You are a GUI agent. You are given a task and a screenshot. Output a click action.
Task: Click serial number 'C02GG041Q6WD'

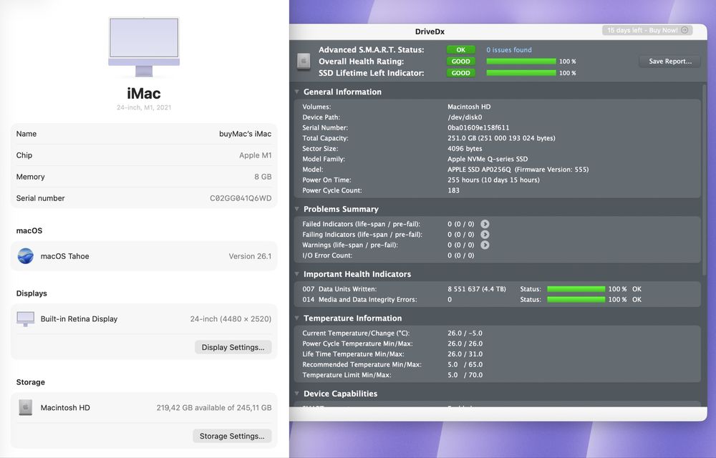[x=241, y=198]
